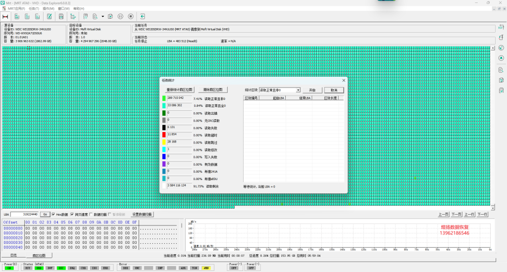Click the 区块长度 column header

325,98
